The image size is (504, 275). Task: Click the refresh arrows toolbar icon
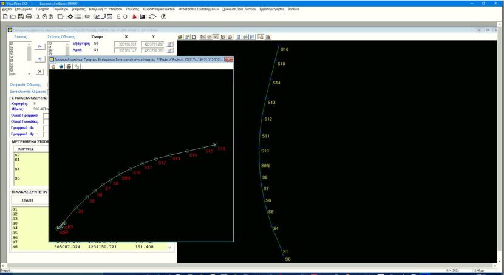point(152,16)
